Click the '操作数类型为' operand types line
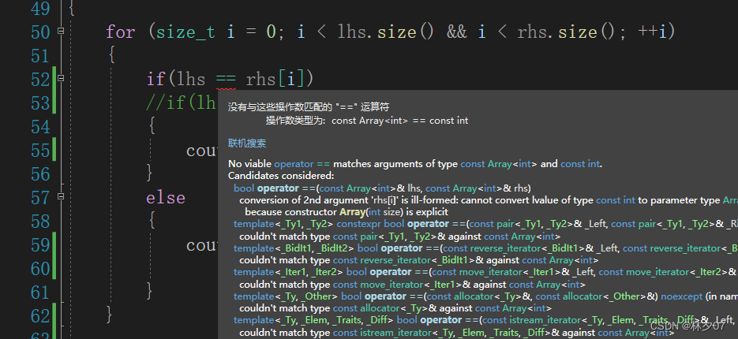The image size is (738, 339). click(x=367, y=121)
